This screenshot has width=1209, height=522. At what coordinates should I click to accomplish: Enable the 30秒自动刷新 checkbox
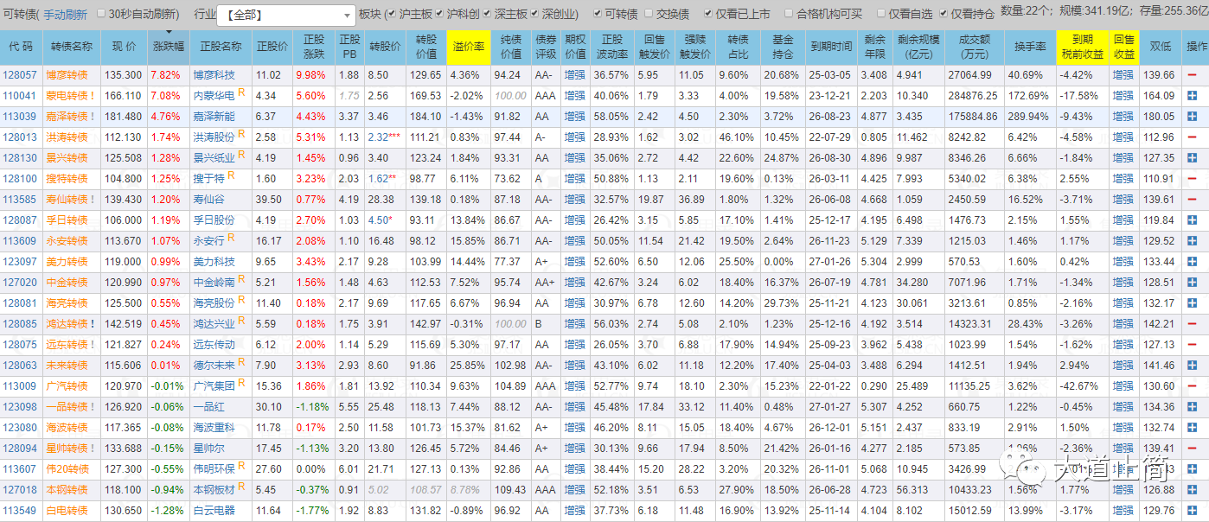tap(102, 14)
